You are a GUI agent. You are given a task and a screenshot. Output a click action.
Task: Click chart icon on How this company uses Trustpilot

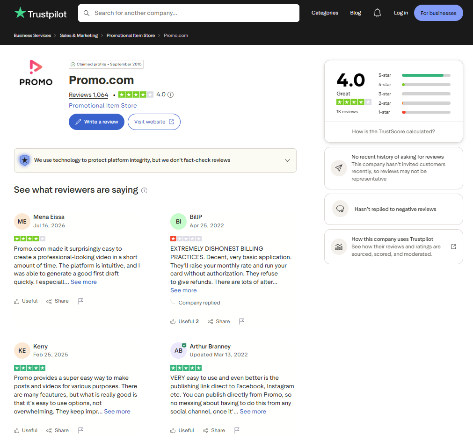tap(339, 246)
